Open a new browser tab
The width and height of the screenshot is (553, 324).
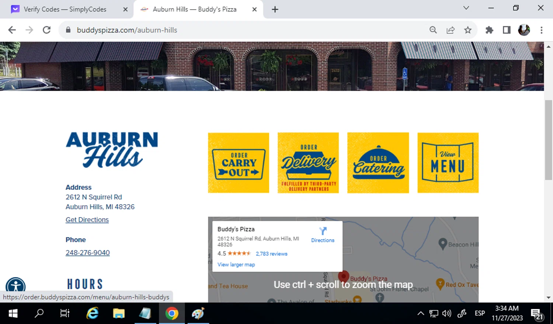[275, 9]
